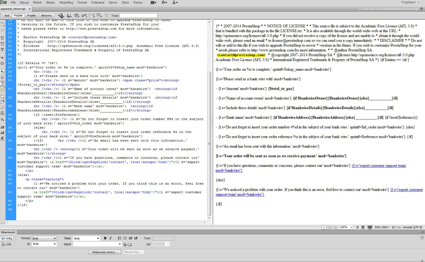Expand the 100% zoom level dropdown

(346, 227)
